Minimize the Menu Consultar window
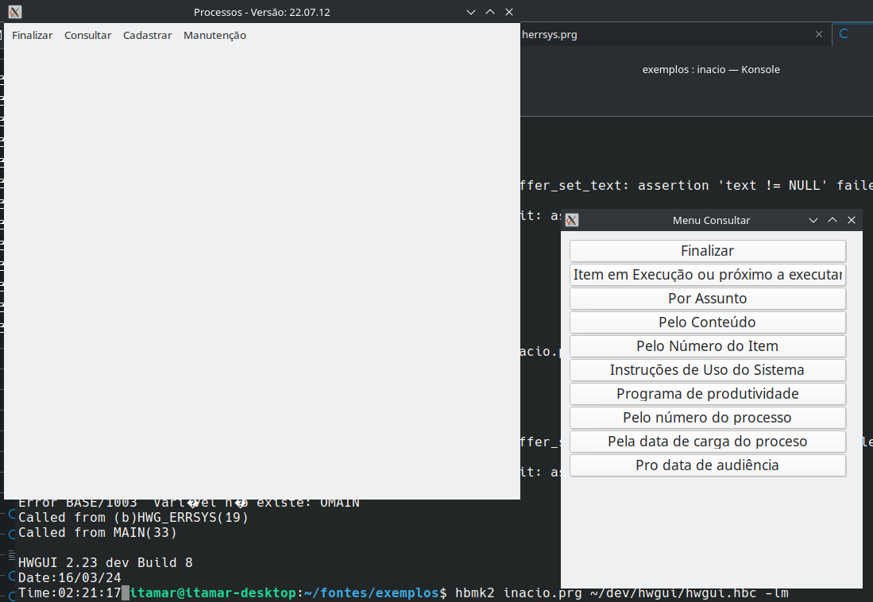The width and height of the screenshot is (873, 602). (x=813, y=220)
